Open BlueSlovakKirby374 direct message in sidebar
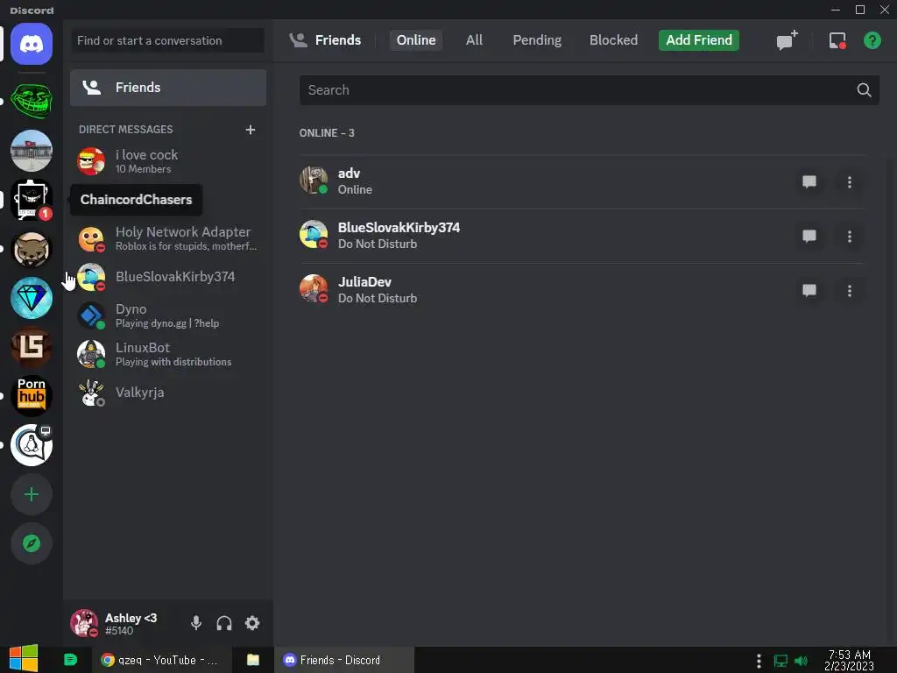Image resolution: width=897 pixels, height=673 pixels. [168, 277]
